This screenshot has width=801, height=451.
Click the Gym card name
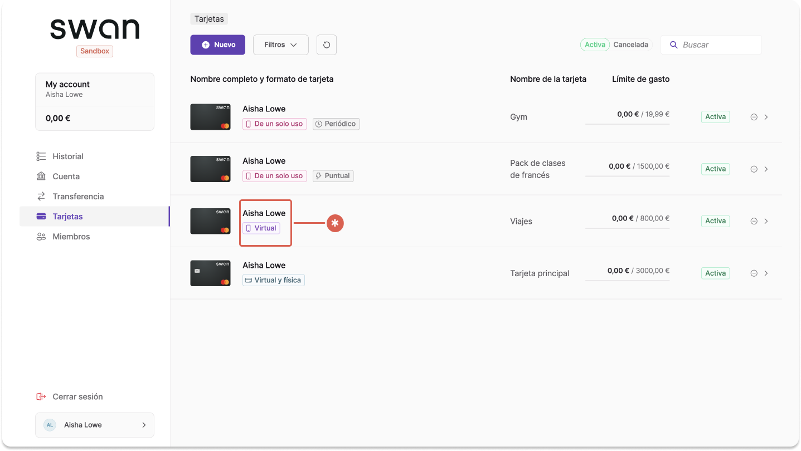(x=518, y=117)
